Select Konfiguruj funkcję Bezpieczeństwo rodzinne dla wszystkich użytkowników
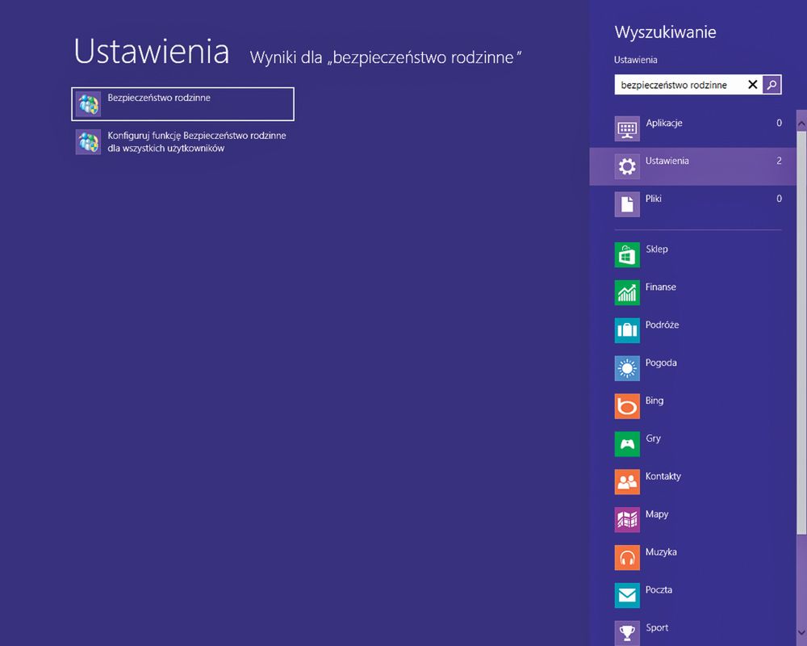 click(x=197, y=141)
